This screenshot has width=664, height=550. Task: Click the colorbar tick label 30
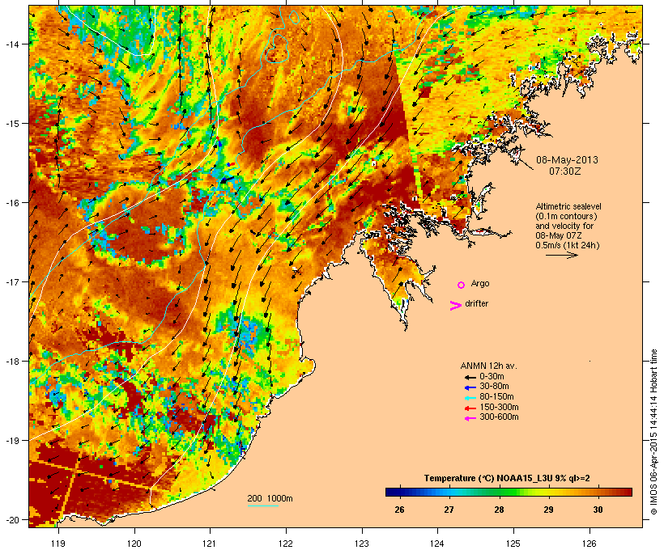(598, 510)
